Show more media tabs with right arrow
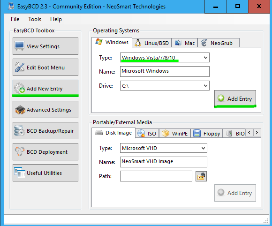This screenshot has width=272, height=226. point(257,133)
